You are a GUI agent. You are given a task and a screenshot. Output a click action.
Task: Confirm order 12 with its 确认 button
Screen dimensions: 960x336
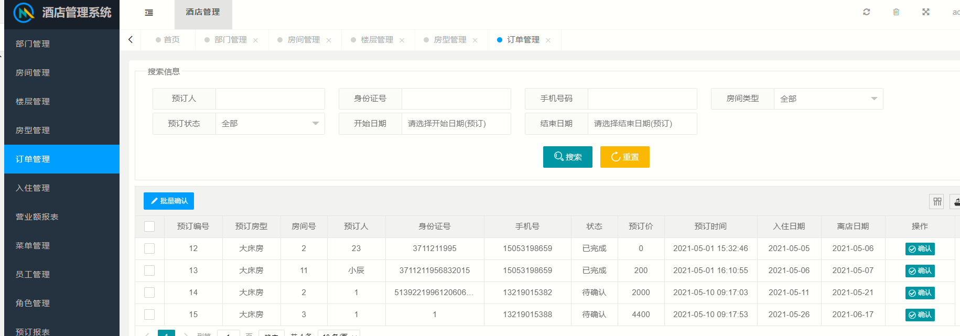[x=920, y=249]
